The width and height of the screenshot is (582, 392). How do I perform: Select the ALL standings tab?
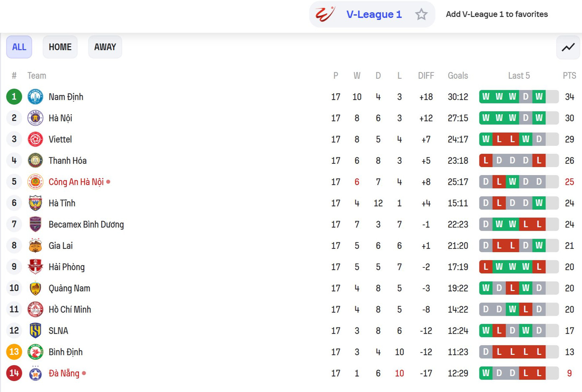click(x=19, y=47)
